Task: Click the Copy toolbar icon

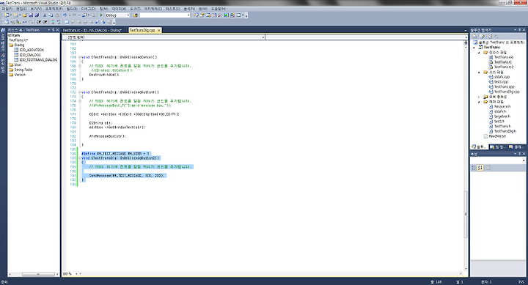Action: point(51,15)
